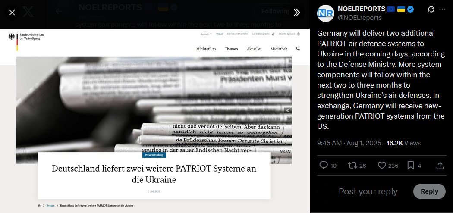Viewport: 453px width, 213px height.
Task: Click the gray Reply button
Action: (x=429, y=191)
